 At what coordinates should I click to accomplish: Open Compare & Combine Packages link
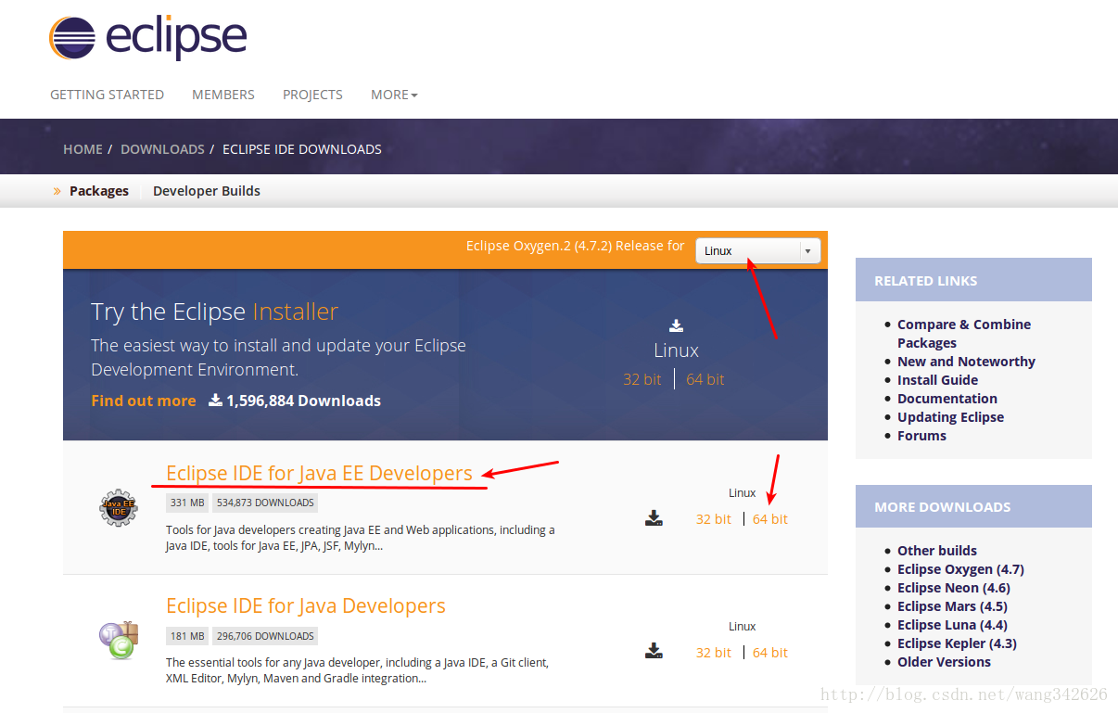click(964, 334)
